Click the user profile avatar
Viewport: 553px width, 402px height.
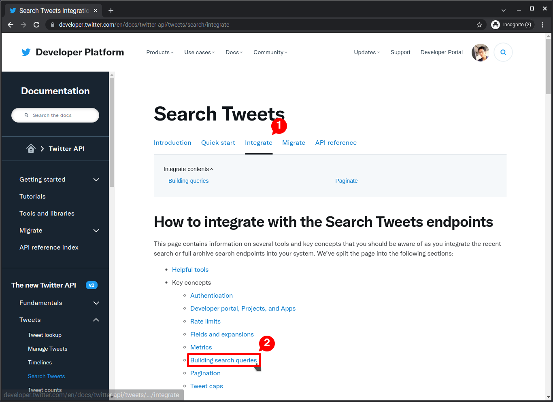481,52
